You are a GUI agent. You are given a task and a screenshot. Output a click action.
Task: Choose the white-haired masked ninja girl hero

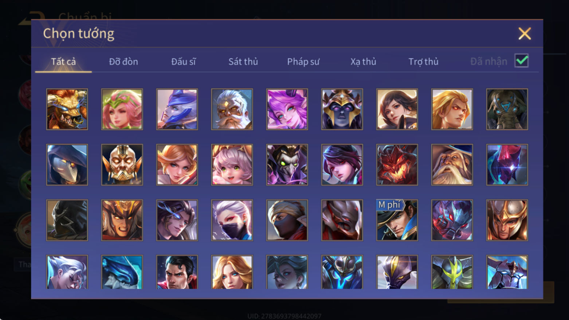coord(232,220)
